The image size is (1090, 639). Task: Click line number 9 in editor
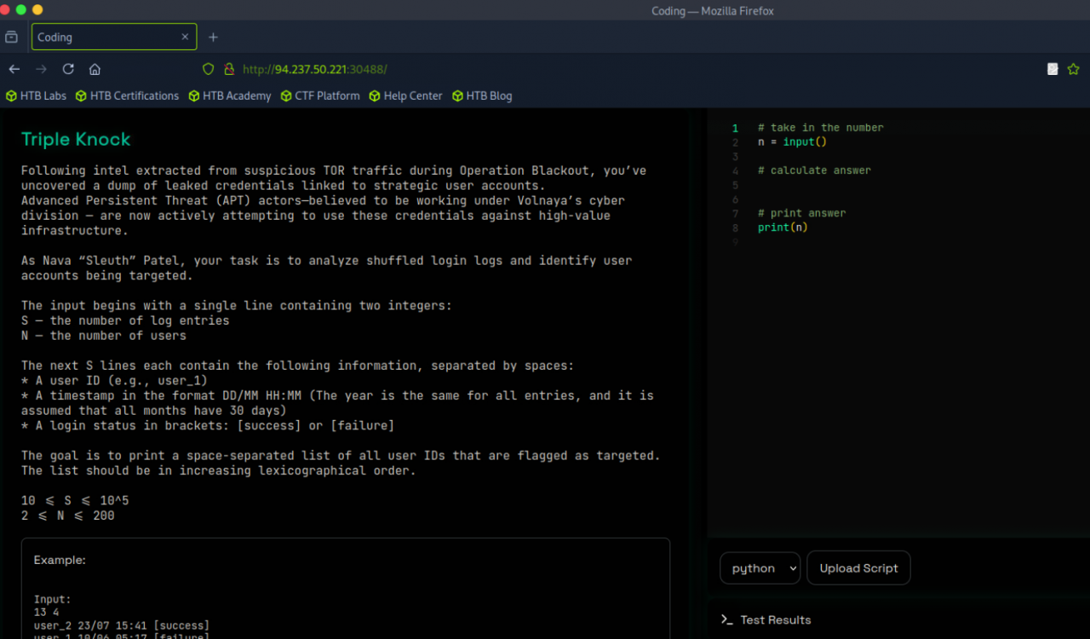(x=735, y=242)
